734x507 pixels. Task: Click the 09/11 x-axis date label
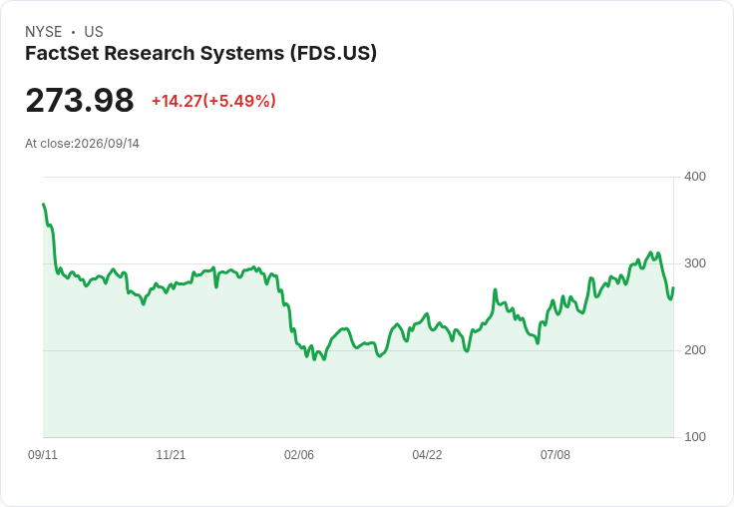point(43,454)
